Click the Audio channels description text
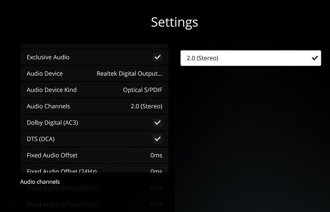330x212 pixels. pyautogui.click(x=40, y=182)
